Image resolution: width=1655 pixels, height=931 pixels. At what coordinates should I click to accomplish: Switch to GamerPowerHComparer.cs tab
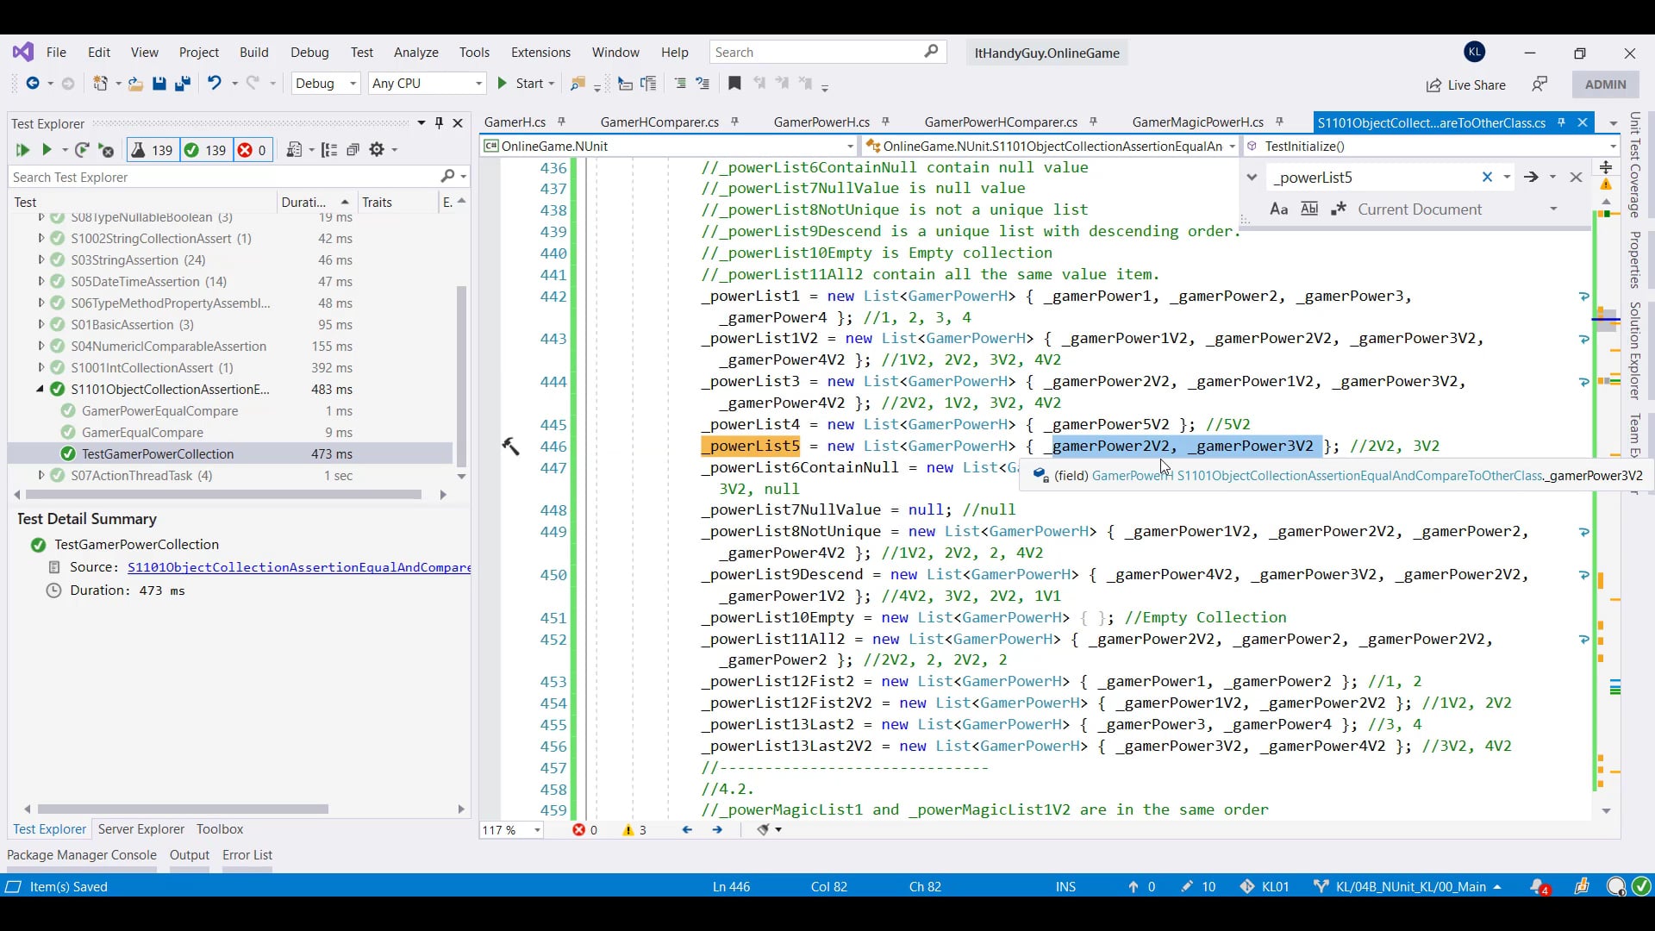pyautogui.click(x=1000, y=122)
